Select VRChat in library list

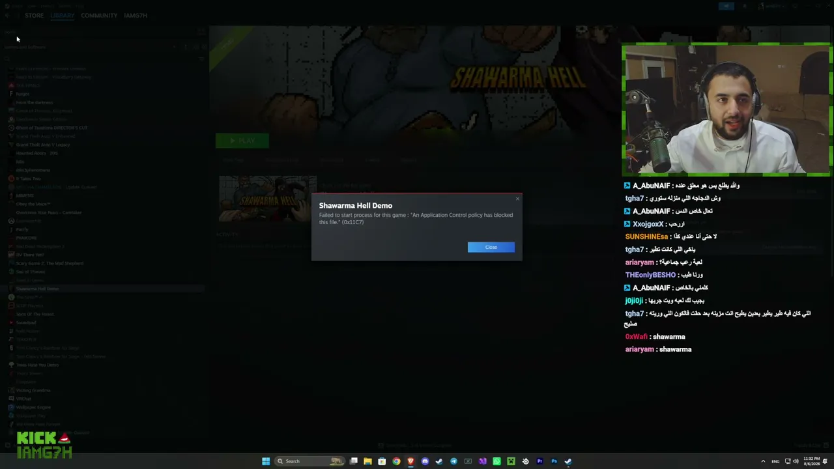coord(23,399)
